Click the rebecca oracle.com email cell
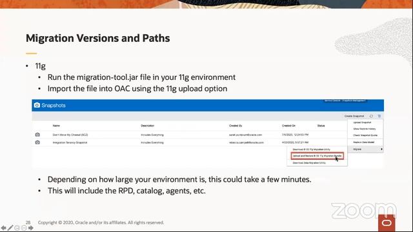Viewport: 413px width, 232px height. click(247, 142)
